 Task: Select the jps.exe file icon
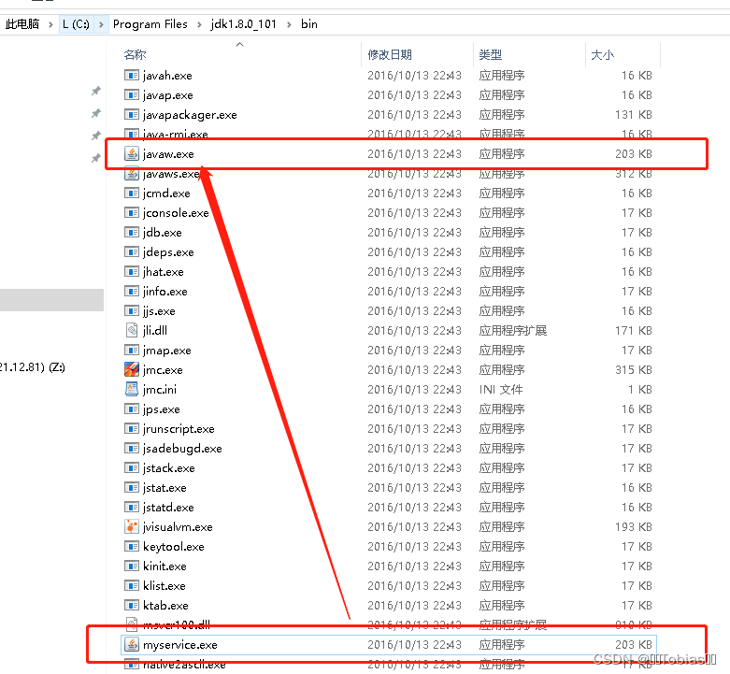coord(132,409)
